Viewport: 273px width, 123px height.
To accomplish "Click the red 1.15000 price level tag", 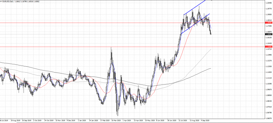I will click(268, 47).
